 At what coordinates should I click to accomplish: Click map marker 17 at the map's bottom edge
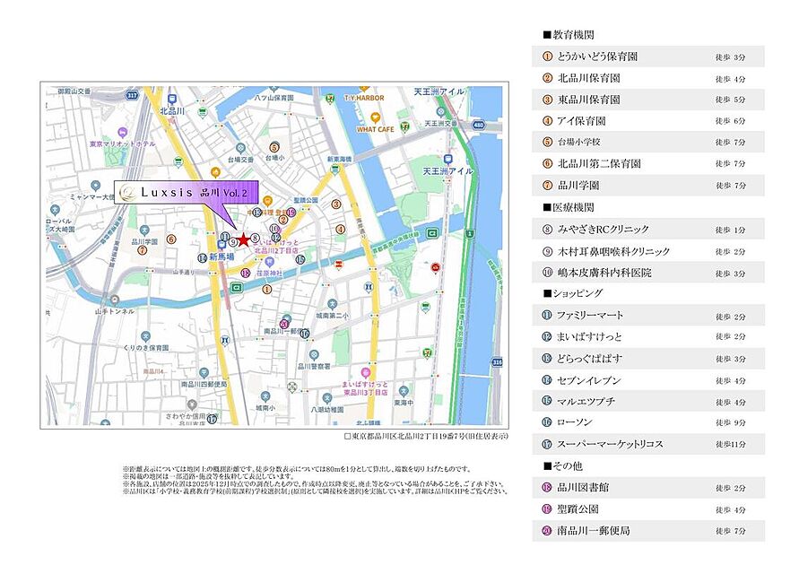coord(212,419)
